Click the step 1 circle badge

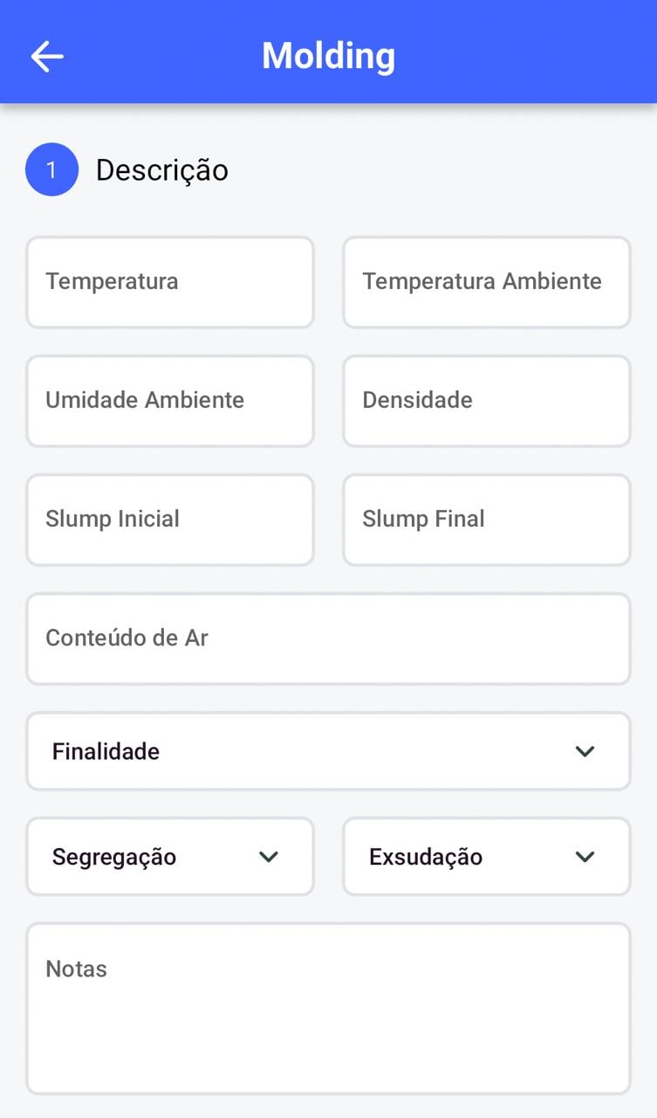point(51,169)
